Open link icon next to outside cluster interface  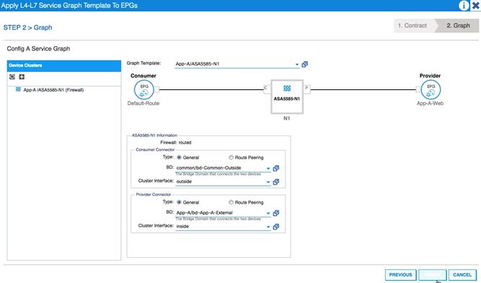[276, 182]
